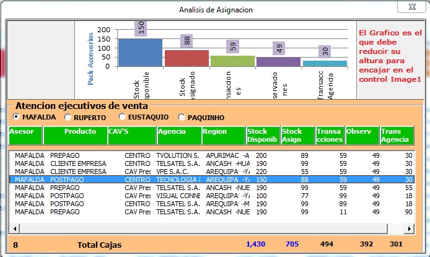Click the Agencia column header

pos(179,136)
